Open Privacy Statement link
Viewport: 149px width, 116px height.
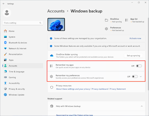pos(118,89)
